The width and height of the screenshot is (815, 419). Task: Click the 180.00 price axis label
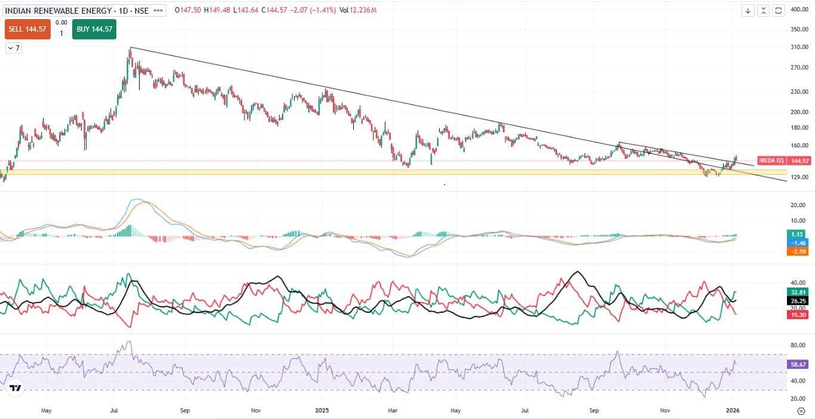(x=799, y=128)
